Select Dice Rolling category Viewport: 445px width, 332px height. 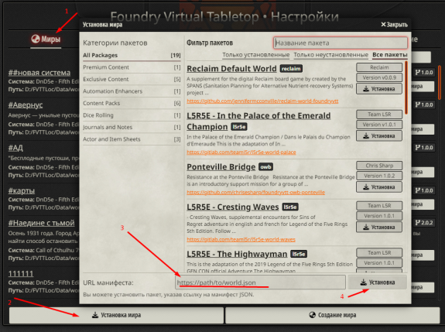tap(132, 115)
